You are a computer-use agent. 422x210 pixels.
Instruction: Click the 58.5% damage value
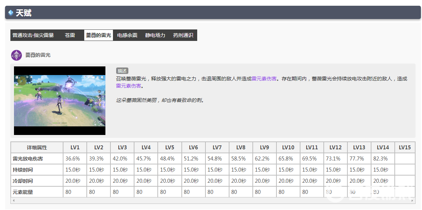pyautogui.click(x=238, y=159)
